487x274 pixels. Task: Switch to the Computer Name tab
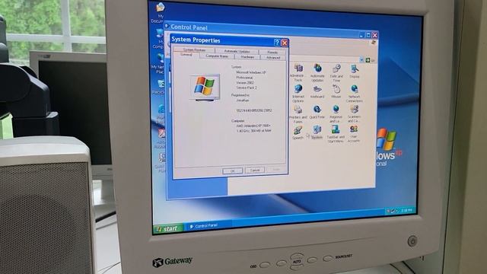(217, 56)
